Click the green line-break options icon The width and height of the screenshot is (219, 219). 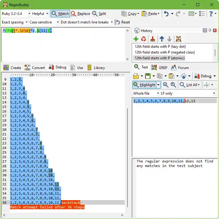coord(207,85)
